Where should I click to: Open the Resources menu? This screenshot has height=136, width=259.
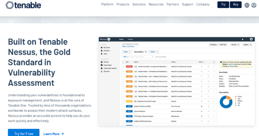[156, 4]
